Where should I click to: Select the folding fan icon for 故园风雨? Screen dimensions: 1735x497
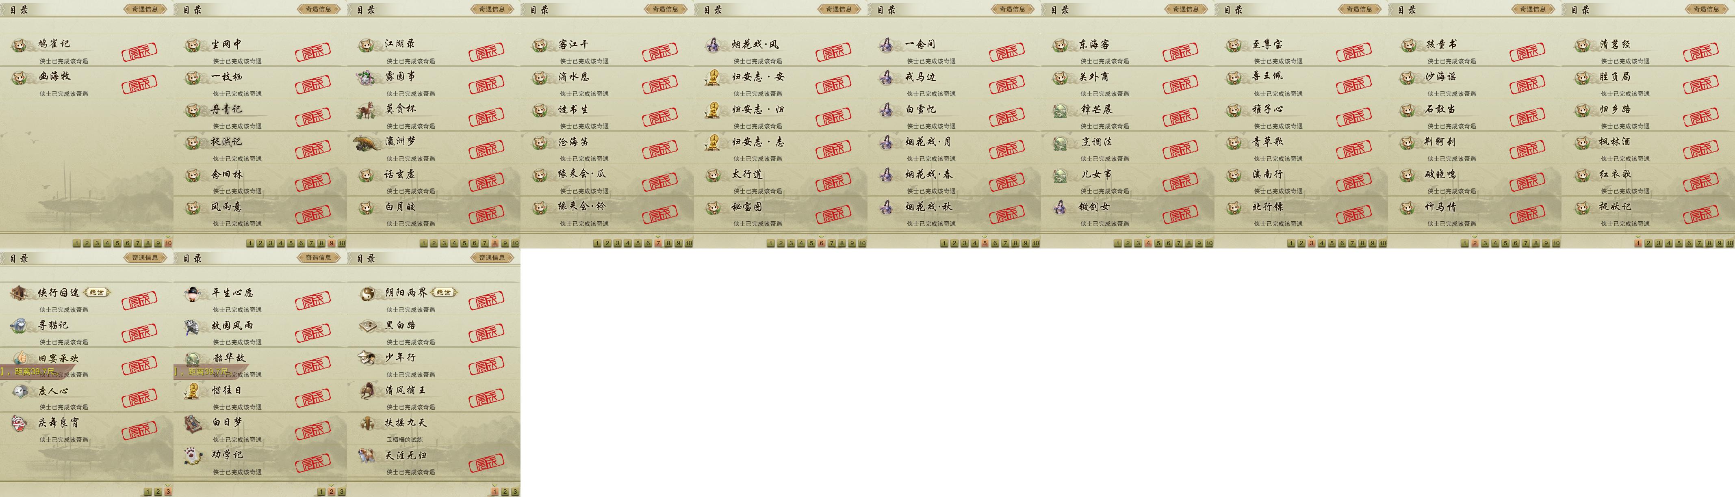(x=193, y=326)
